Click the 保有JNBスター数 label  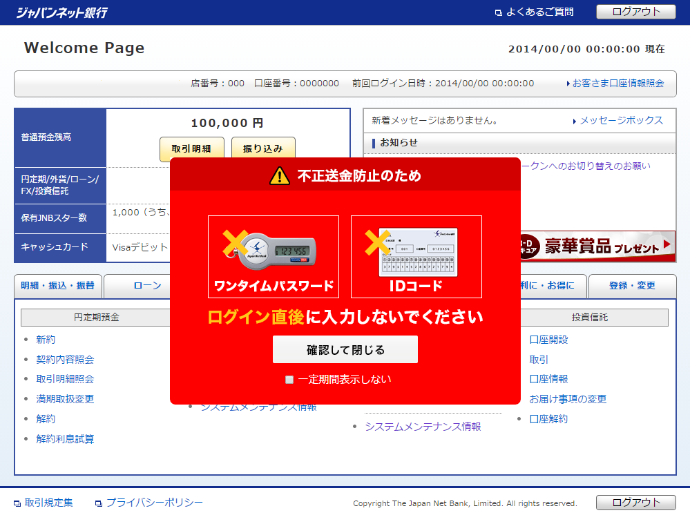(x=54, y=217)
